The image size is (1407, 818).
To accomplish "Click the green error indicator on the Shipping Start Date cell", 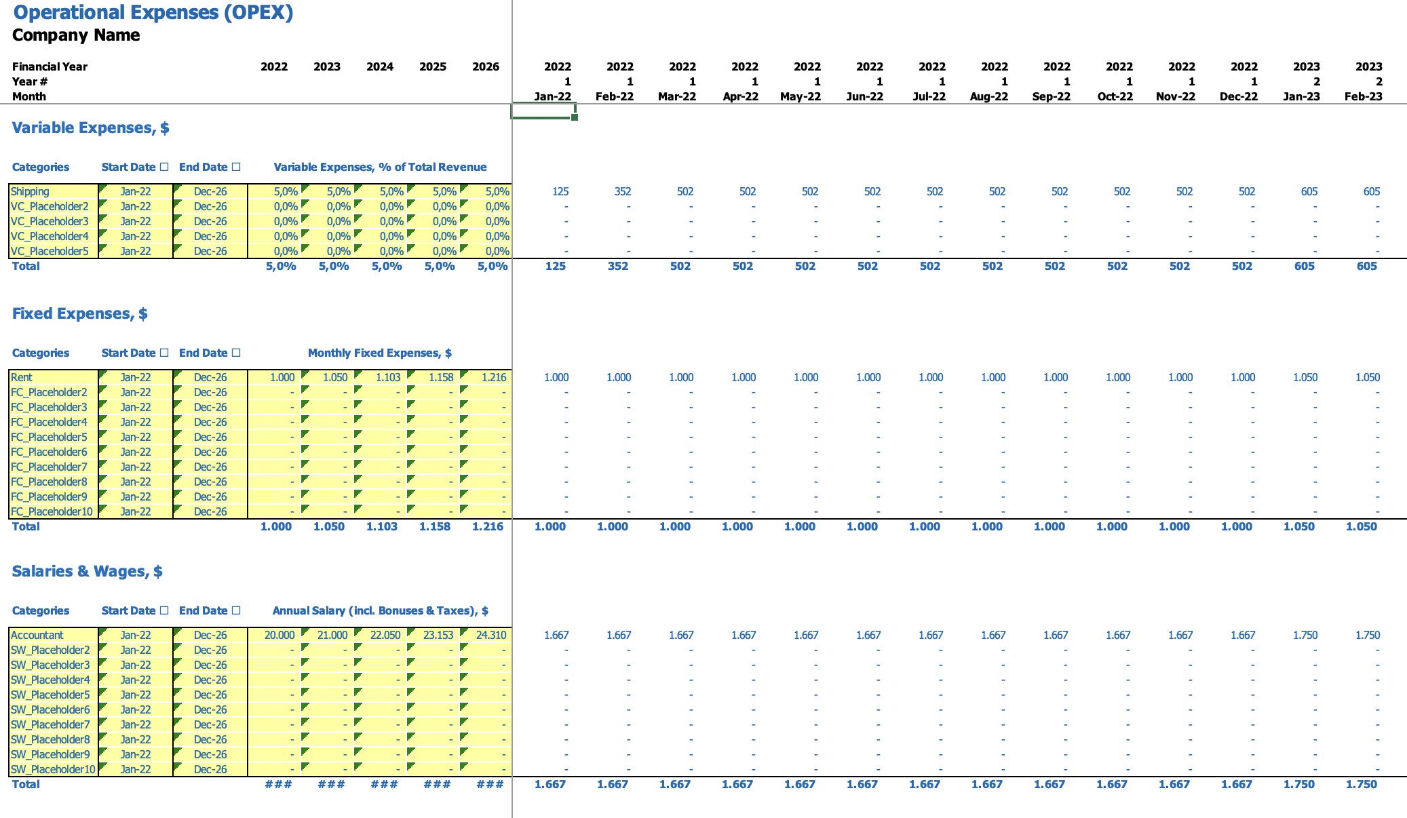I will (102, 187).
